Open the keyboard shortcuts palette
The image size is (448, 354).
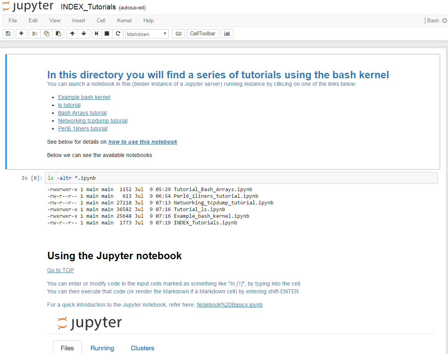(x=178, y=33)
